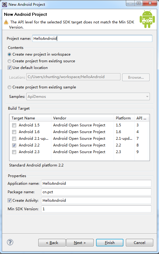The image size is (159, 254).
Task: Click the help question mark icon
Action: pyautogui.click(x=10, y=242)
